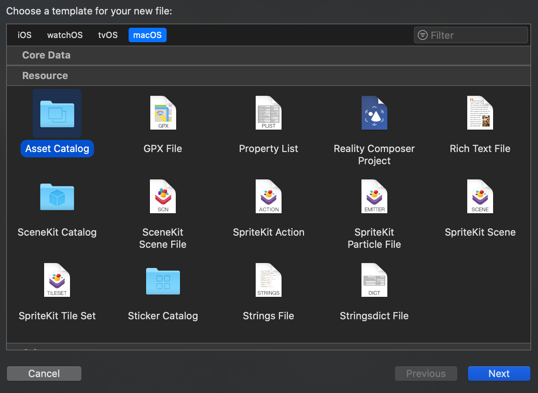Screen dimensions: 538x393
Task: Select the SceneKit Catalog folder icon
Action: pyautogui.click(x=57, y=197)
